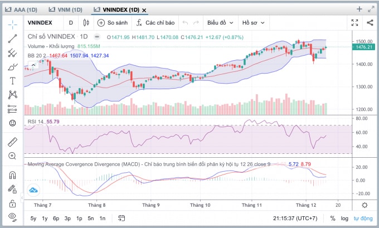This screenshot has width=379, height=228.
Task: Expand the chart panel with arrows icon
Action: (371, 9)
